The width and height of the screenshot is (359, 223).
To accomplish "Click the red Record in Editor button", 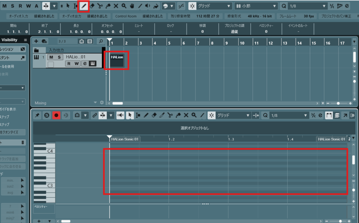I will [56, 115].
